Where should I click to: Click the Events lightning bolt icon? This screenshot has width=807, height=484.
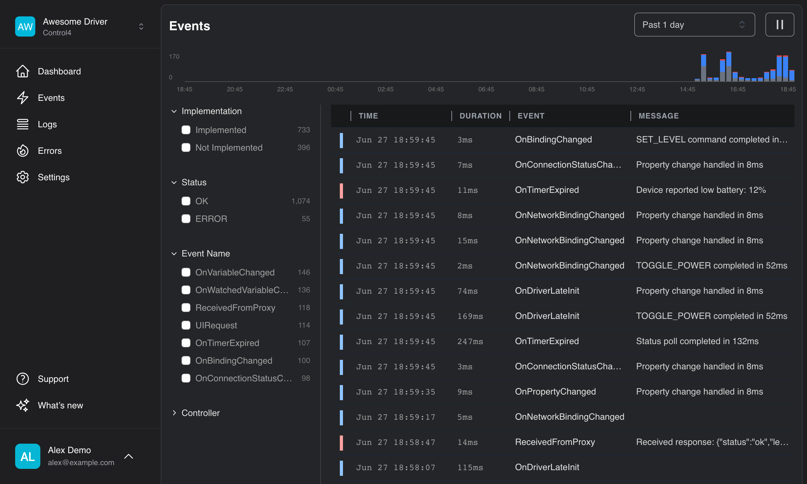coord(22,97)
